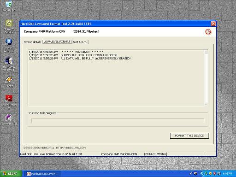Screen dimensions: 236x177
Task: Launch InterVideo WinDVD 4 from the desktop
Action: click(x=9, y=64)
